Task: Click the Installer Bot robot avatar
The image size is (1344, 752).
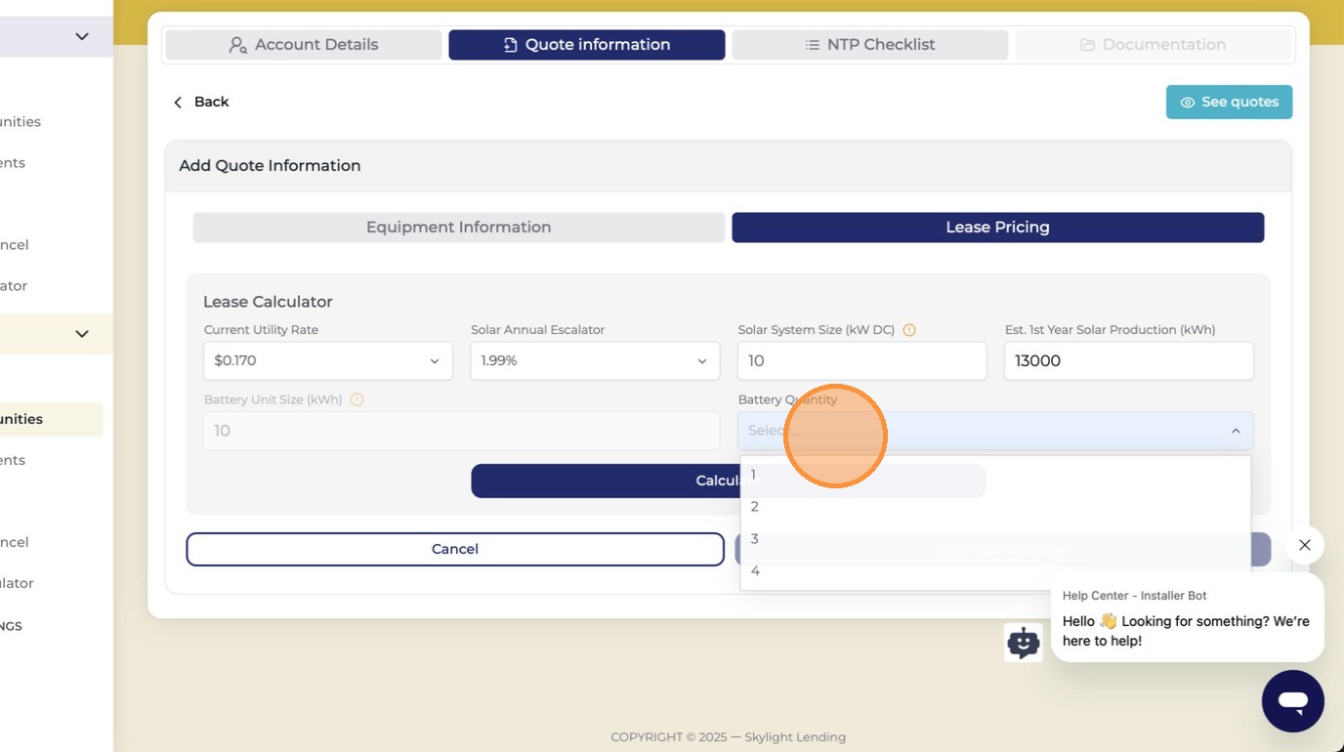Action: (1023, 643)
